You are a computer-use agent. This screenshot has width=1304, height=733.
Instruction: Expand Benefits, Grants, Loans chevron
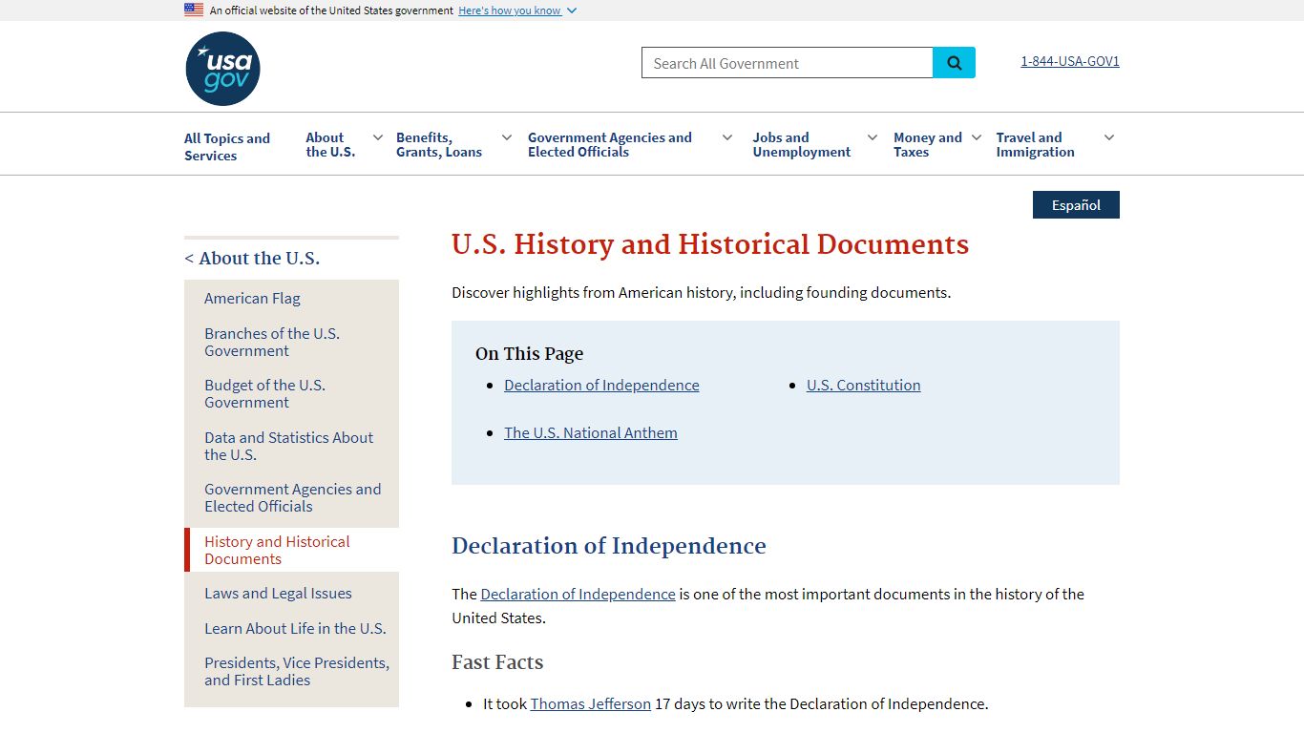tap(507, 137)
